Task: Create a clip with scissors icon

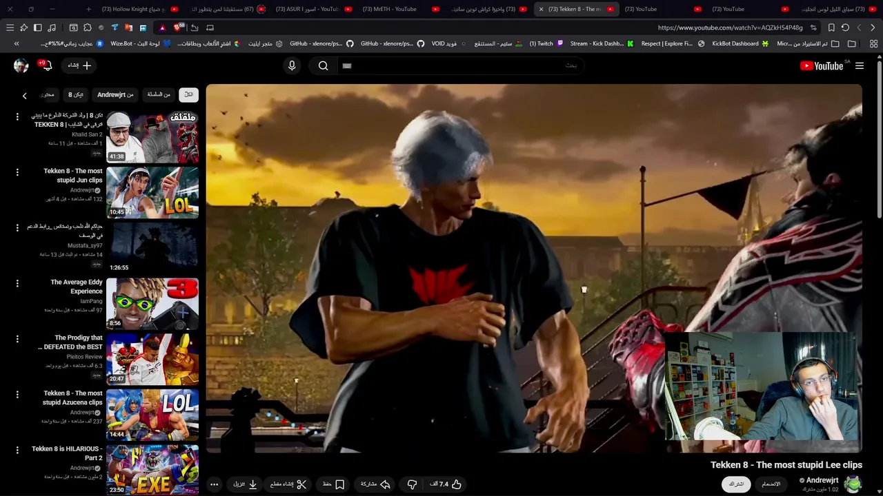Action: pyautogui.click(x=288, y=484)
